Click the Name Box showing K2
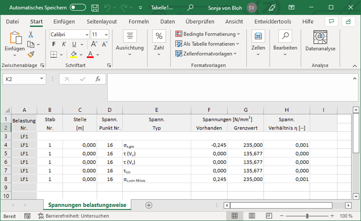Screen dimensions: 361x221 [24, 79]
